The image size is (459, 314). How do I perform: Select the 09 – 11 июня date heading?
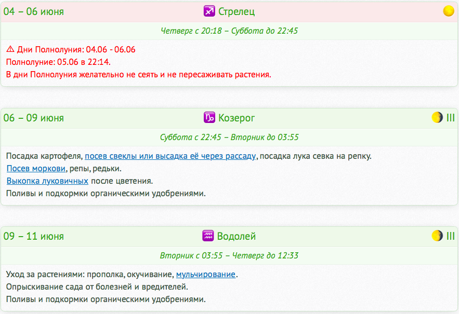[x=34, y=237]
